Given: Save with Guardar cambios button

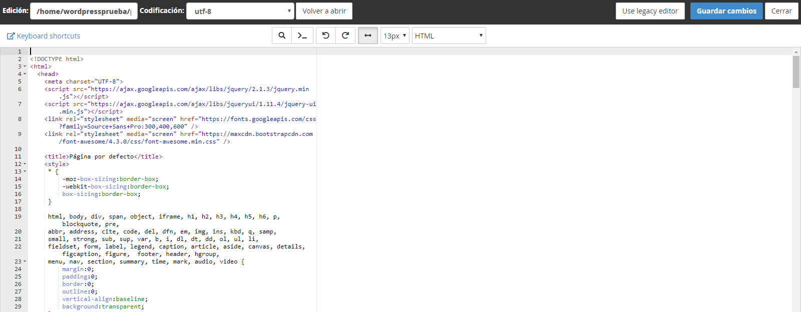Looking at the screenshot, I should tap(726, 11).
